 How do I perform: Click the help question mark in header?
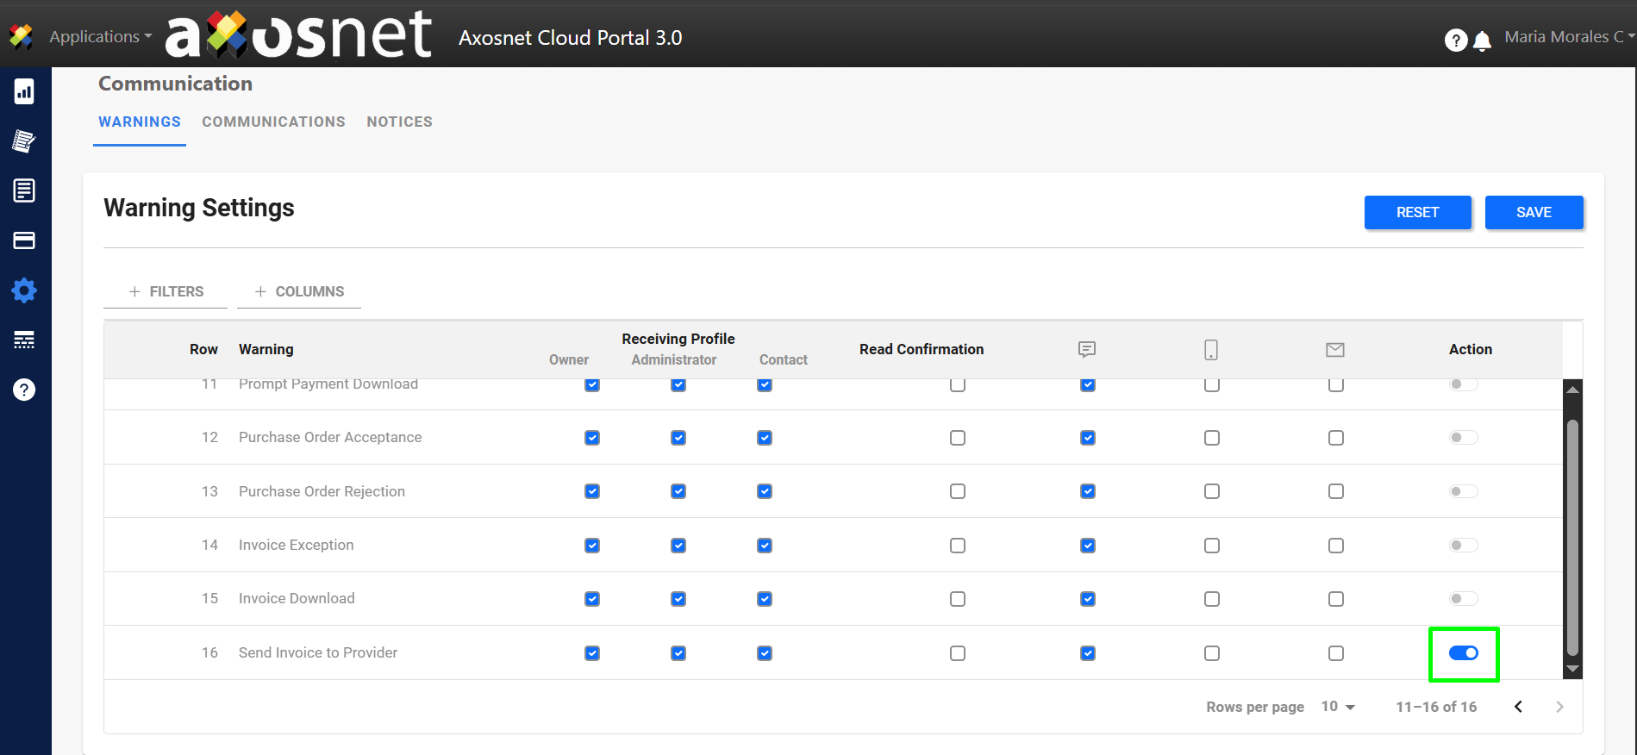1455,41
